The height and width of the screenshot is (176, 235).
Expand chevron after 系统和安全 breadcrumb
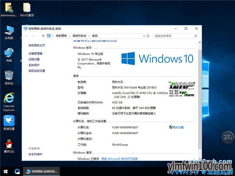[89, 36]
